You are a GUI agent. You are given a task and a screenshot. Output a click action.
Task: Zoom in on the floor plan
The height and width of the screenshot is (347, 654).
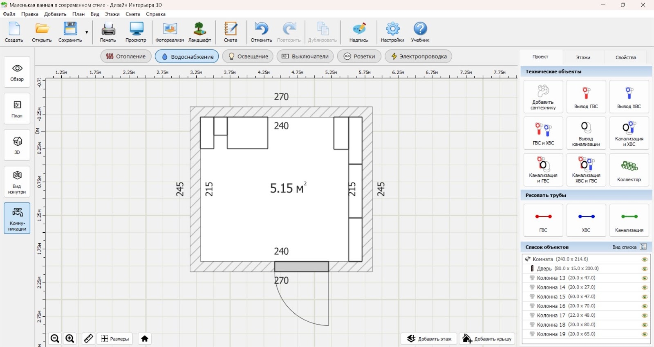point(70,338)
